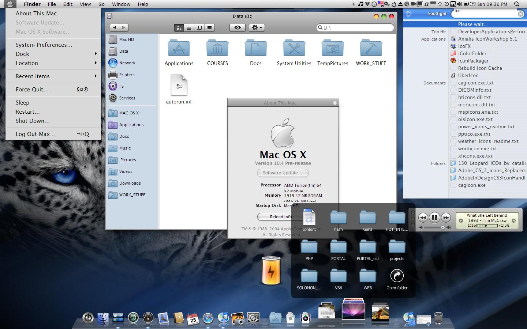Click the Software Update... button
This screenshot has height=329, width=527.
click(283, 173)
